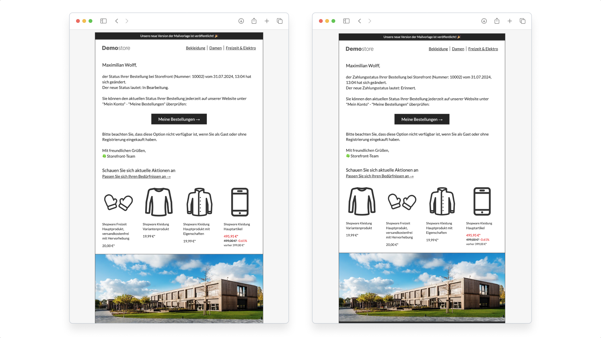
Task: Show tab overview in left browser window
Action: pyautogui.click(x=280, y=21)
